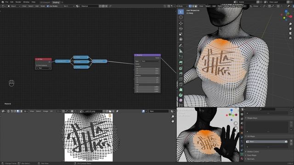Select the Rotate tool in viewport toolbar
Viewport: 294px width, 165px height.
click(181, 28)
